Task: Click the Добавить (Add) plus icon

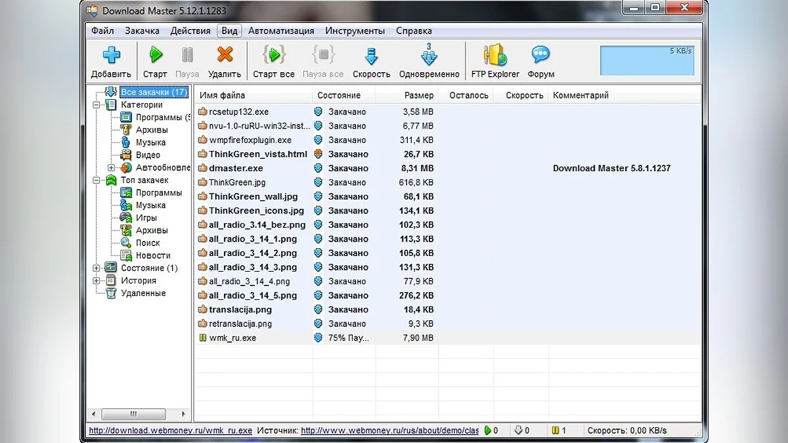Action: (111, 55)
